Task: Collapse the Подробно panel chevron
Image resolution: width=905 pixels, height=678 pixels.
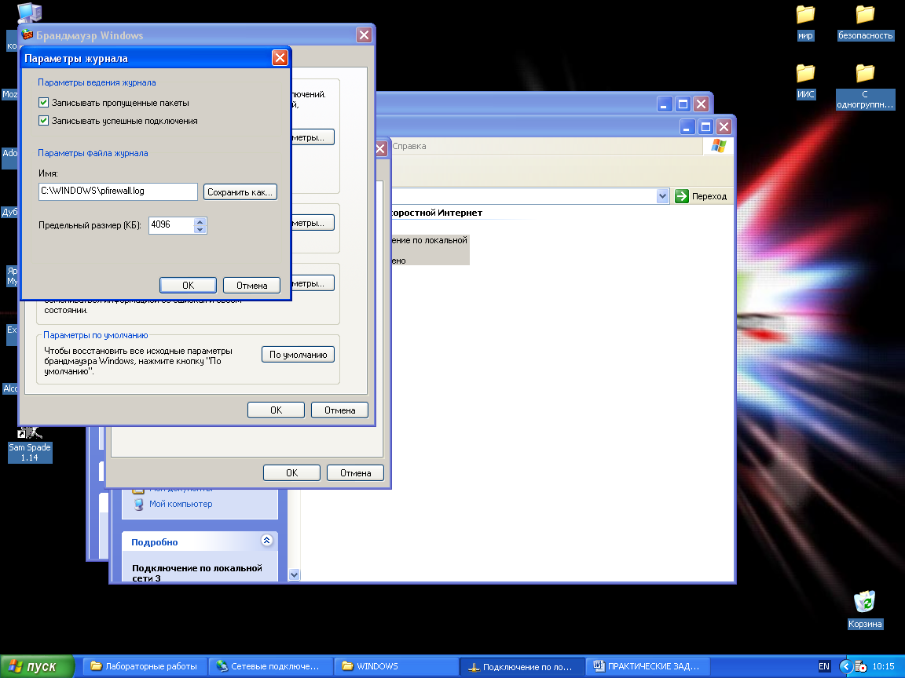Action: pyautogui.click(x=266, y=540)
